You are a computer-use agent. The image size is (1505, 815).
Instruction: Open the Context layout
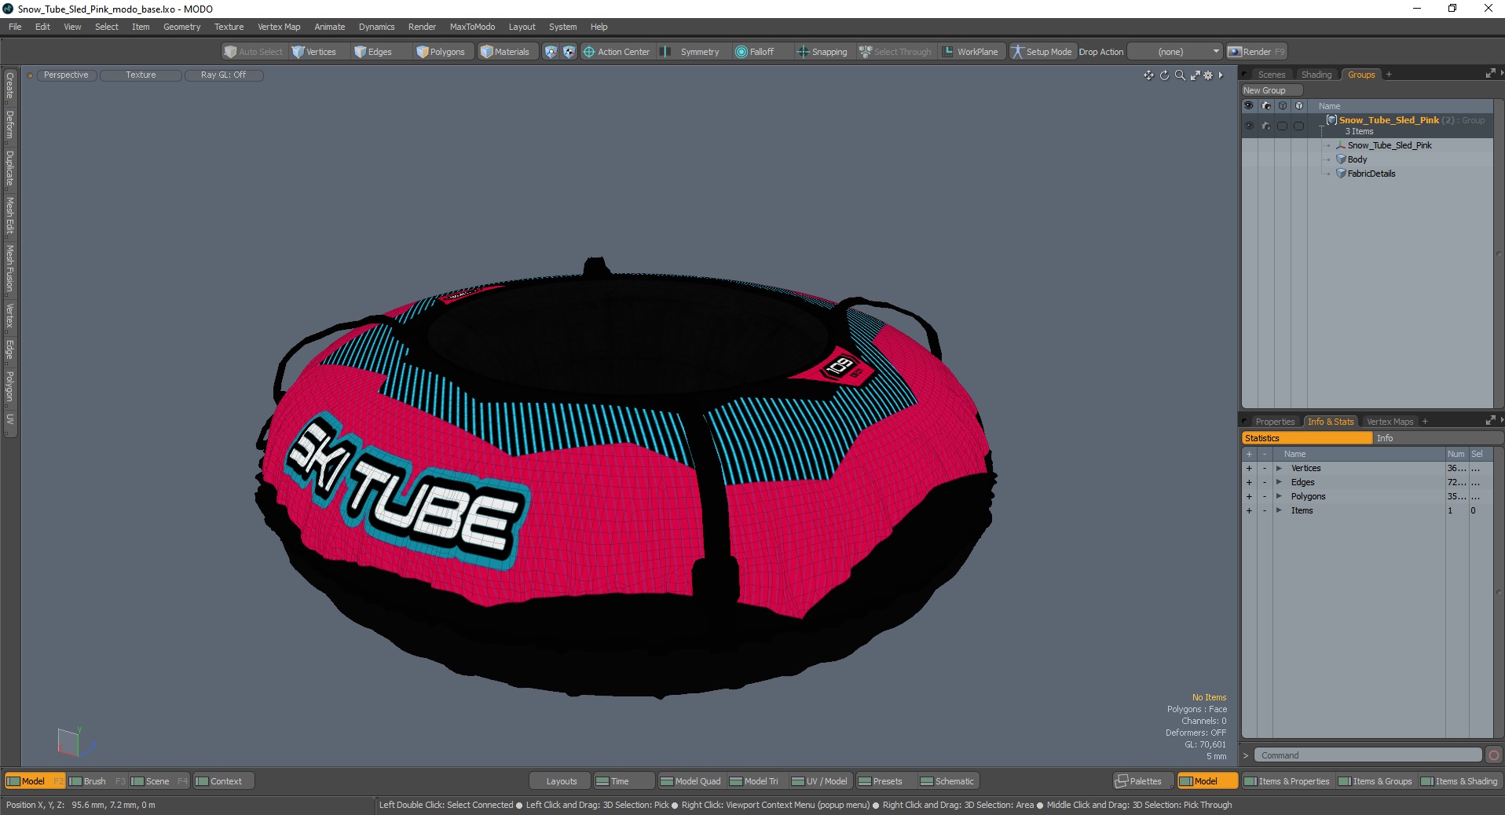coord(224,781)
